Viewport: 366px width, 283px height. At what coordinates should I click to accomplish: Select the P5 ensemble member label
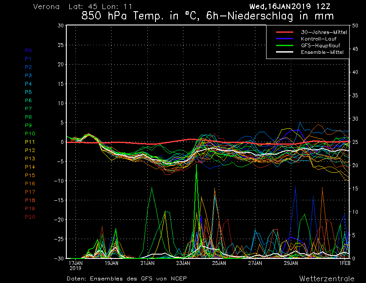pyautogui.click(x=28, y=92)
